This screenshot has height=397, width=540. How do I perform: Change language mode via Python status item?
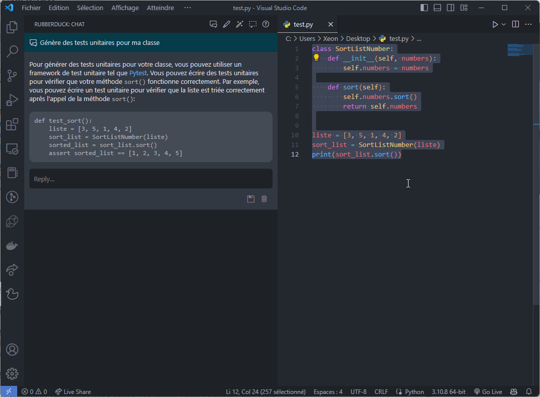410,391
